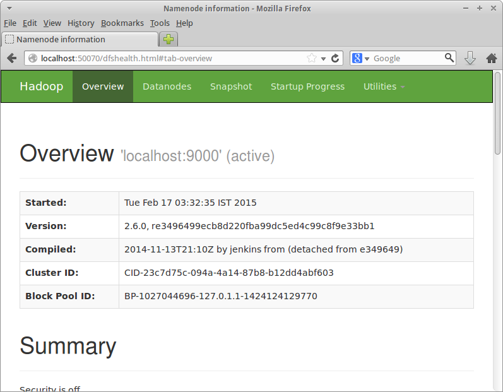The height and width of the screenshot is (392, 503).
Task: Click the 'Block Pool ID:' row label
Action: pos(60,296)
